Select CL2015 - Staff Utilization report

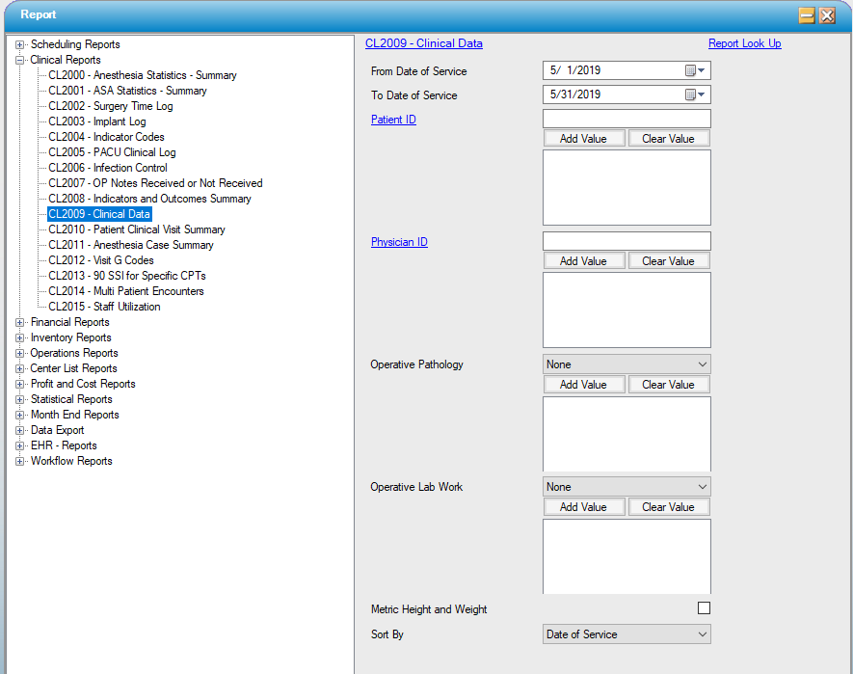(104, 307)
